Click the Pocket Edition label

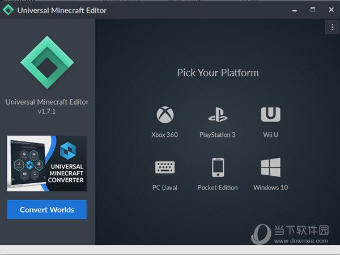point(218,188)
